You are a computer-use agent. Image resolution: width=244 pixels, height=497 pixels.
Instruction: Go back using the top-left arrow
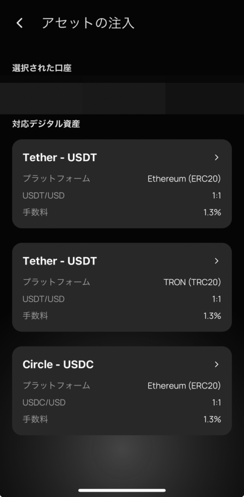pos(20,23)
